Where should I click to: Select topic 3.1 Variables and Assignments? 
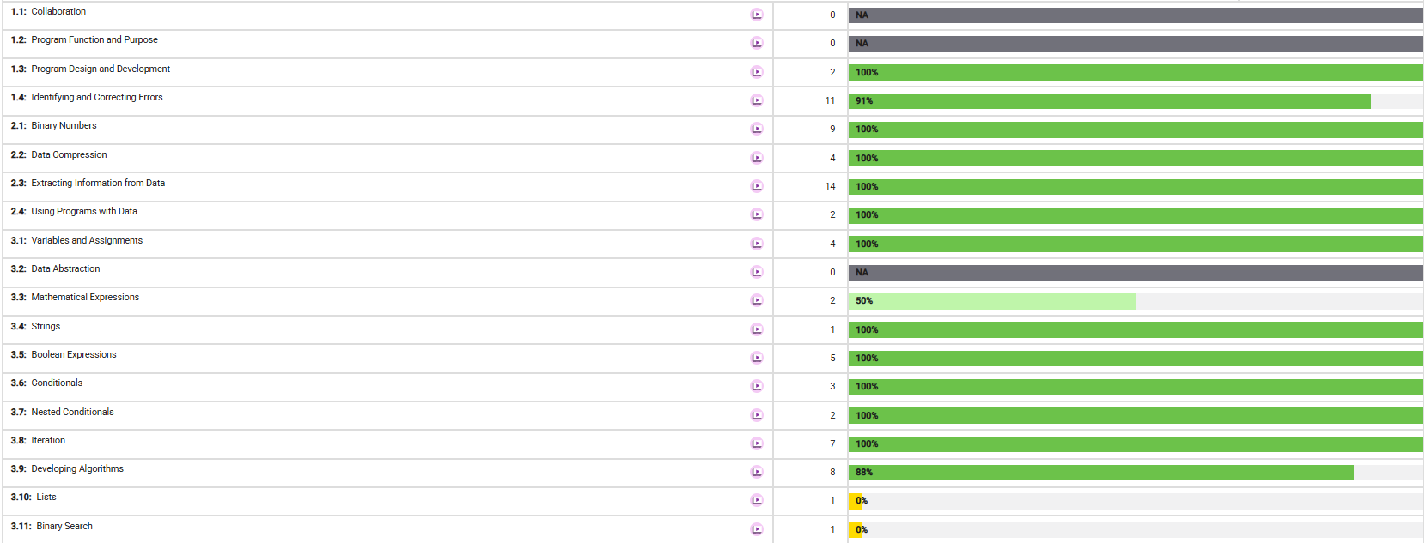[76, 240]
